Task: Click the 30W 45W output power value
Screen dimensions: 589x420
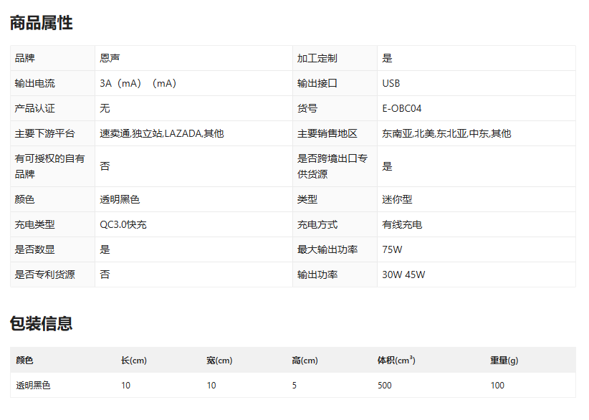Action: [403, 275]
